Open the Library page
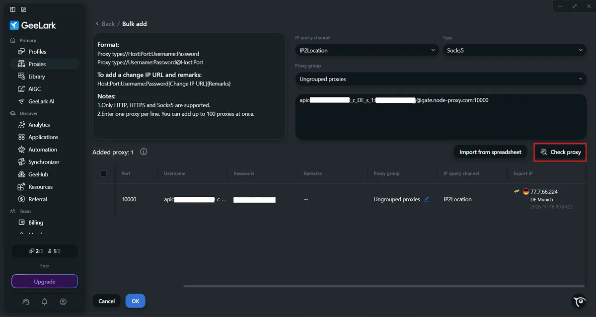The width and height of the screenshot is (596, 317). tap(44, 77)
